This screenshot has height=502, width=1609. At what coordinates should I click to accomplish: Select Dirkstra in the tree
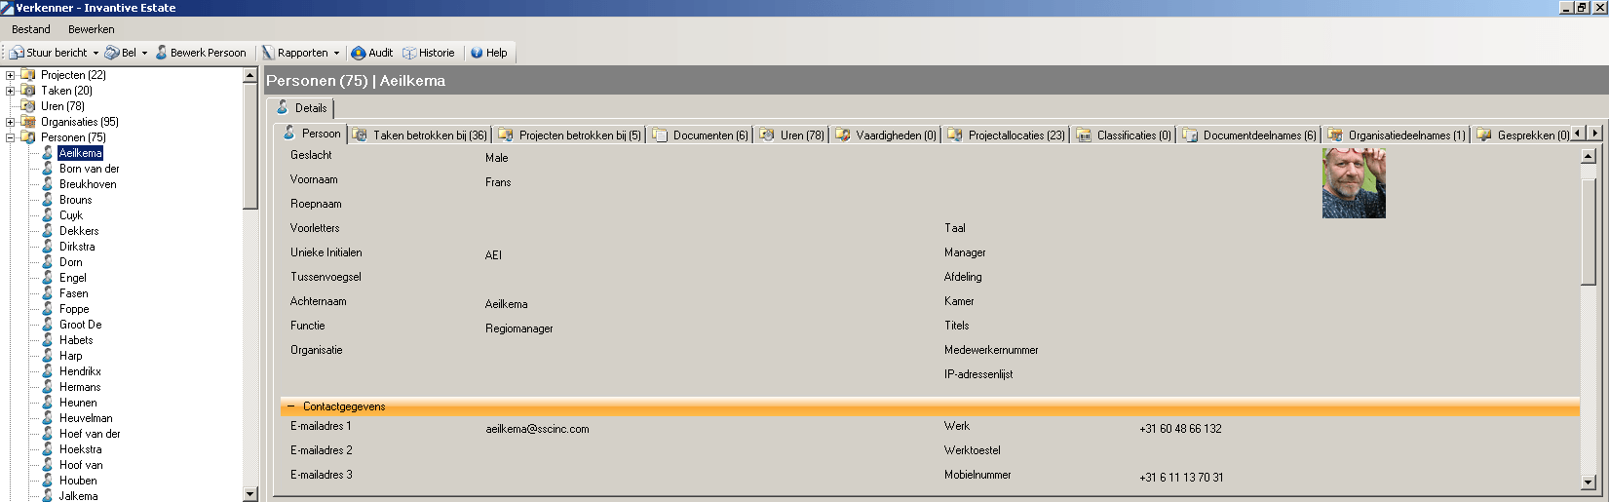(77, 247)
